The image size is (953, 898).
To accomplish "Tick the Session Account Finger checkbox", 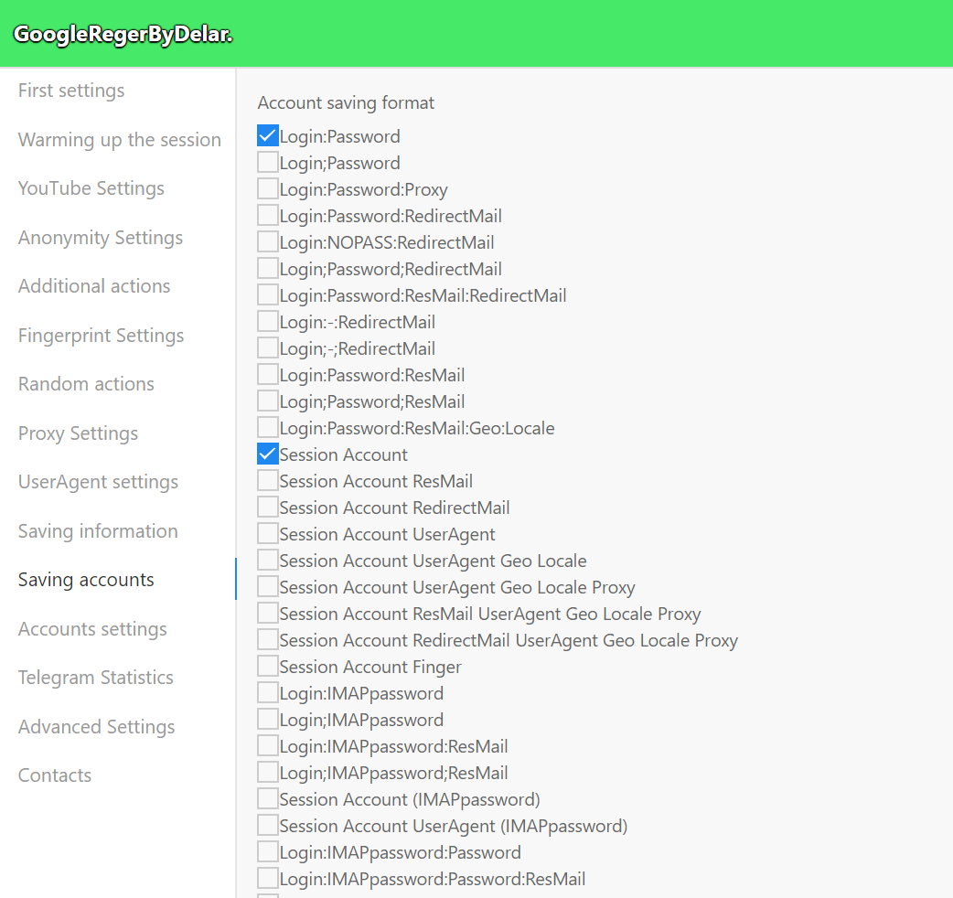I will tap(267, 667).
